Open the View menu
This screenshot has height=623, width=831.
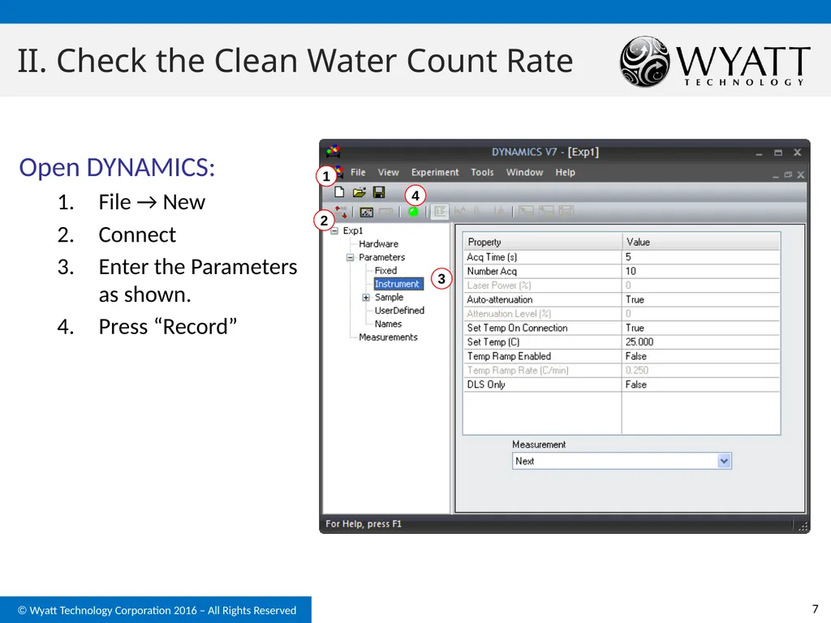coord(388,172)
